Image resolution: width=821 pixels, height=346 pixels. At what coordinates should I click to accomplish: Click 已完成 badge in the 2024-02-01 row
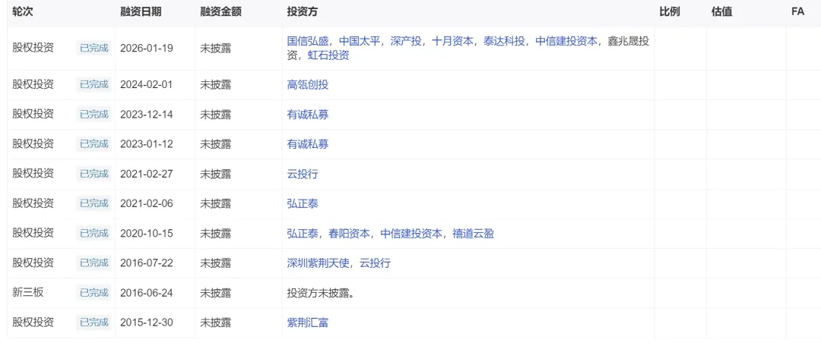tap(94, 85)
